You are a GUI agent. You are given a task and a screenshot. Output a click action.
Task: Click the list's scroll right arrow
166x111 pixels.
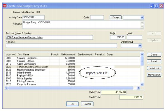point(138,88)
